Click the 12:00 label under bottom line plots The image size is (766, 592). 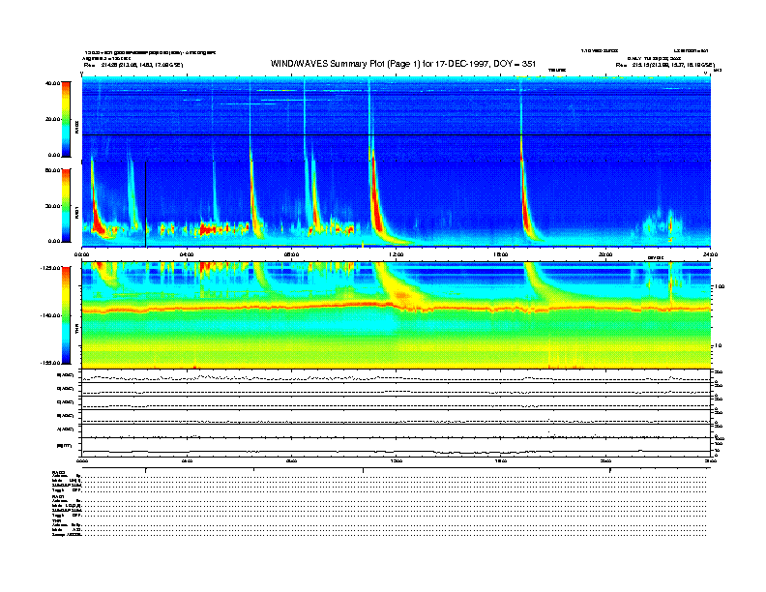click(397, 460)
